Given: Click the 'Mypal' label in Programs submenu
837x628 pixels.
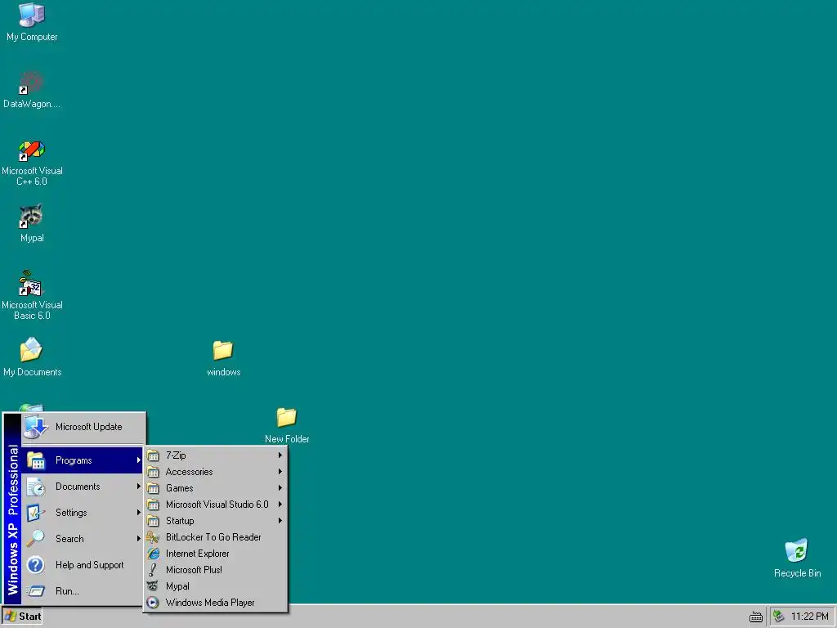Looking at the screenshot, I should tap(177, 586).
